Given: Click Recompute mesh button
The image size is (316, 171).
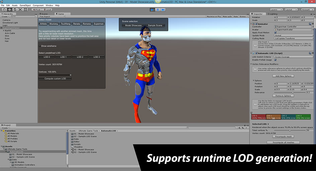Looking at the screenshot, I should tap(283, 137).
